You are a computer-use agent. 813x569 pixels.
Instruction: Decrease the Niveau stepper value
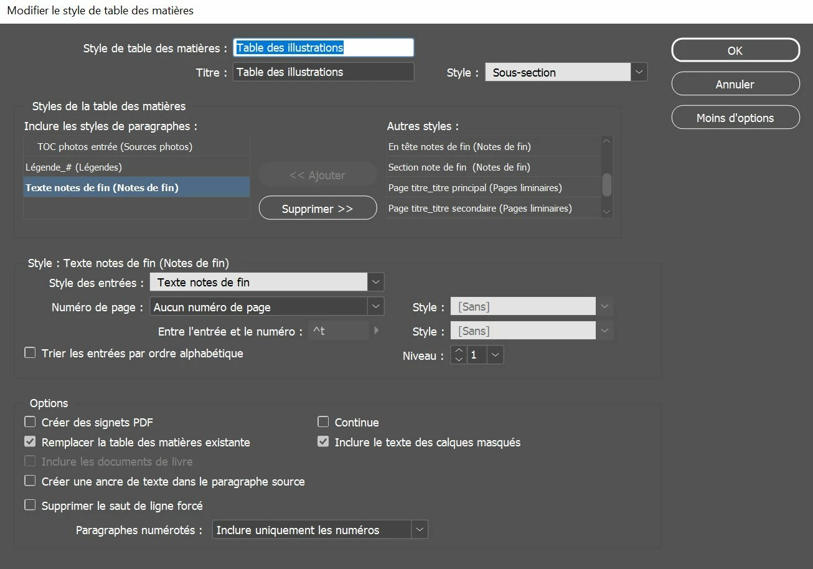point(459,359)
